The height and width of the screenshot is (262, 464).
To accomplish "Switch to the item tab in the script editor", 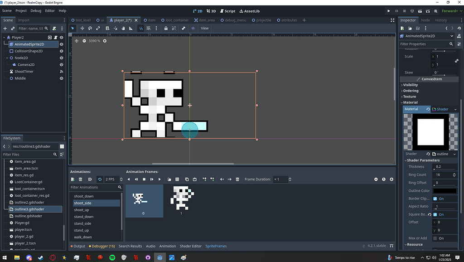I will (150, 19).
